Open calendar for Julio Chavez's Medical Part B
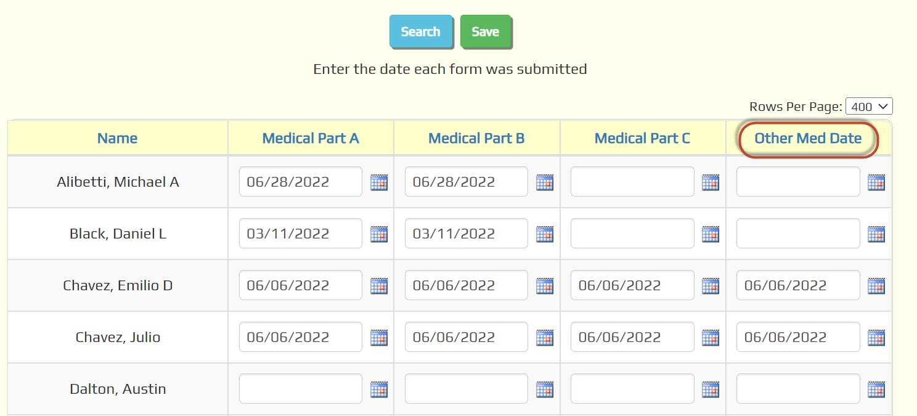The width and height of the screenshot is (917, 416). click(x=545, y=338)
